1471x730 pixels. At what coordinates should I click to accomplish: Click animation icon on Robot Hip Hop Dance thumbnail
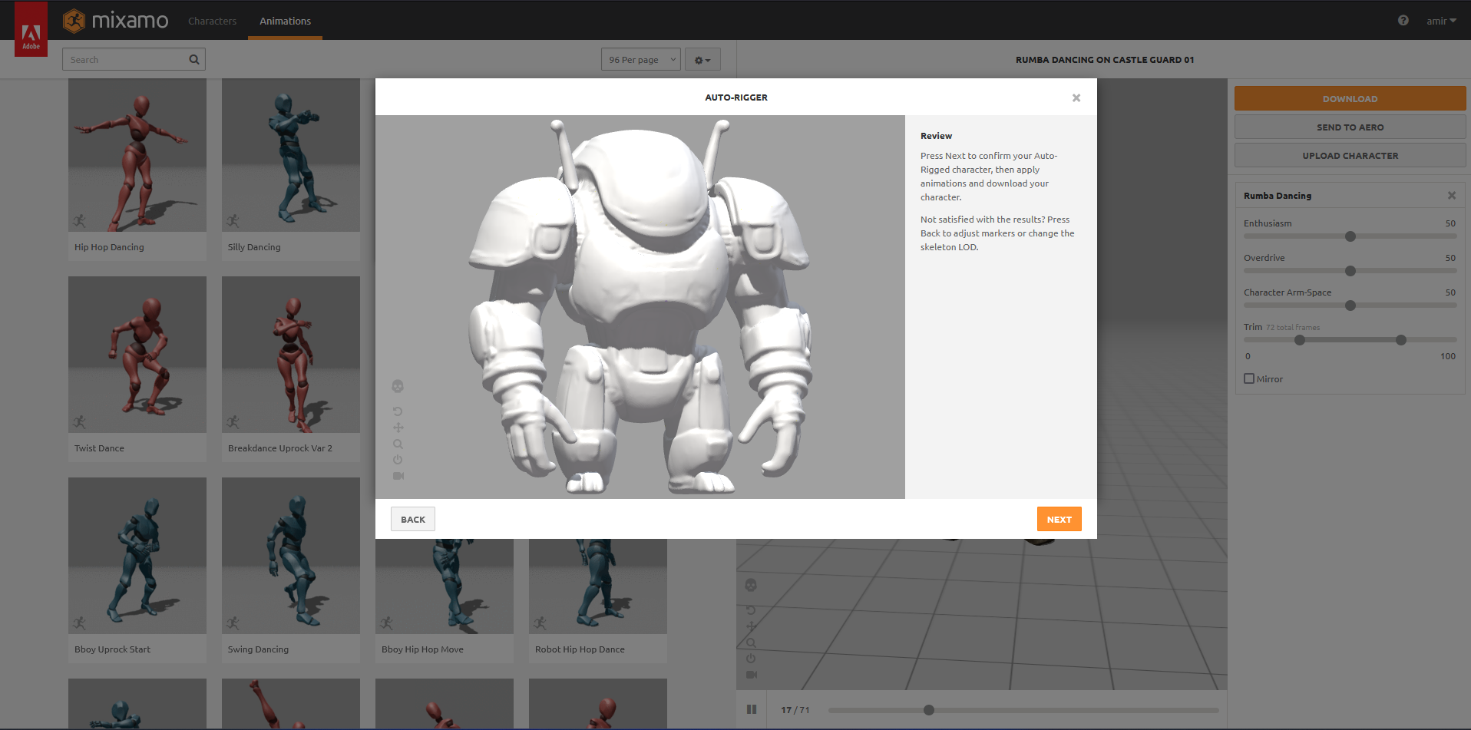(x=540, y=623)
